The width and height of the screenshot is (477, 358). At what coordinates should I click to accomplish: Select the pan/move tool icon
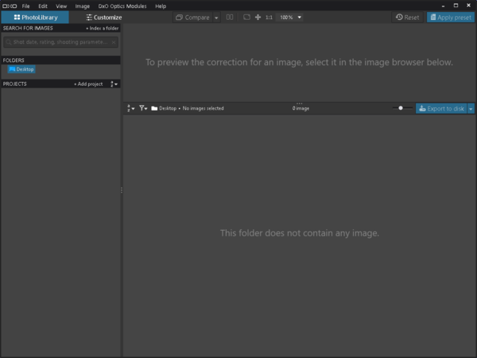[x=258, y=17]
